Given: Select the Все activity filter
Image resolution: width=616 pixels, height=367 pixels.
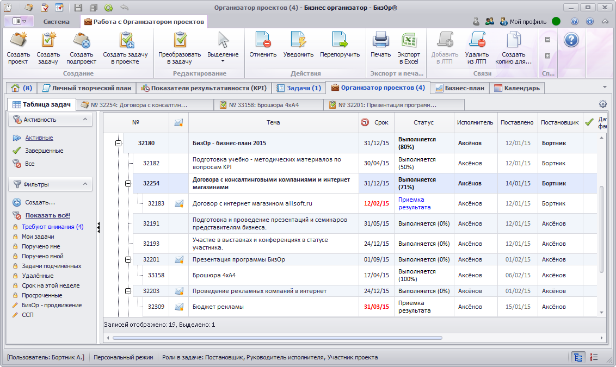Looking at the screenshot, I should pyautogui.click(x=30, y=164).
